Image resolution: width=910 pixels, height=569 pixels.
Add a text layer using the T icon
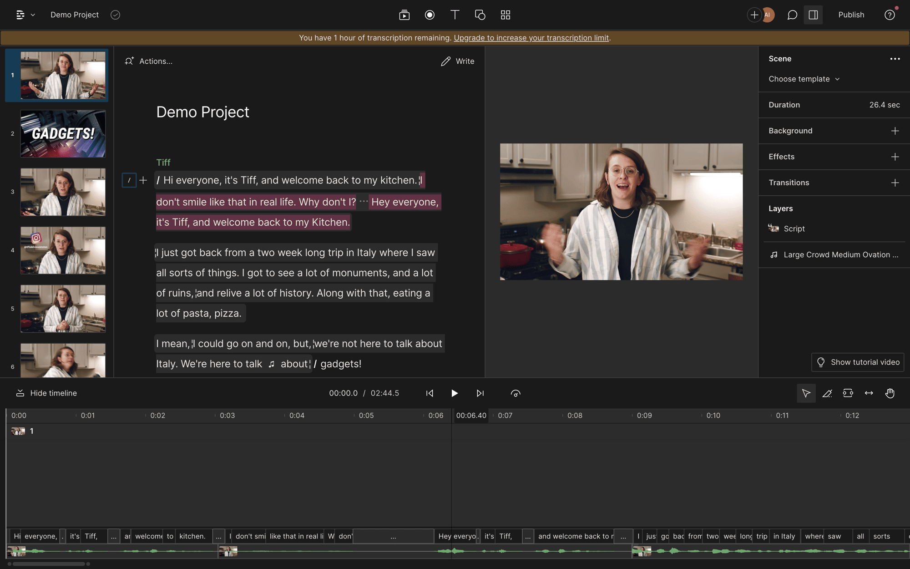455,15
